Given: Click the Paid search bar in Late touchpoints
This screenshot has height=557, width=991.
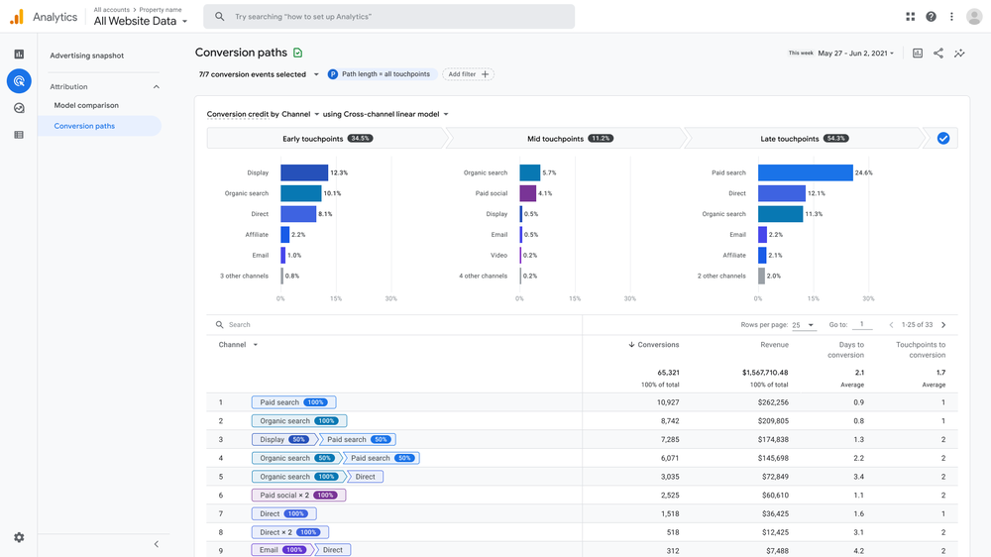Looking at the screenshot, I should [x=805, y=172].
